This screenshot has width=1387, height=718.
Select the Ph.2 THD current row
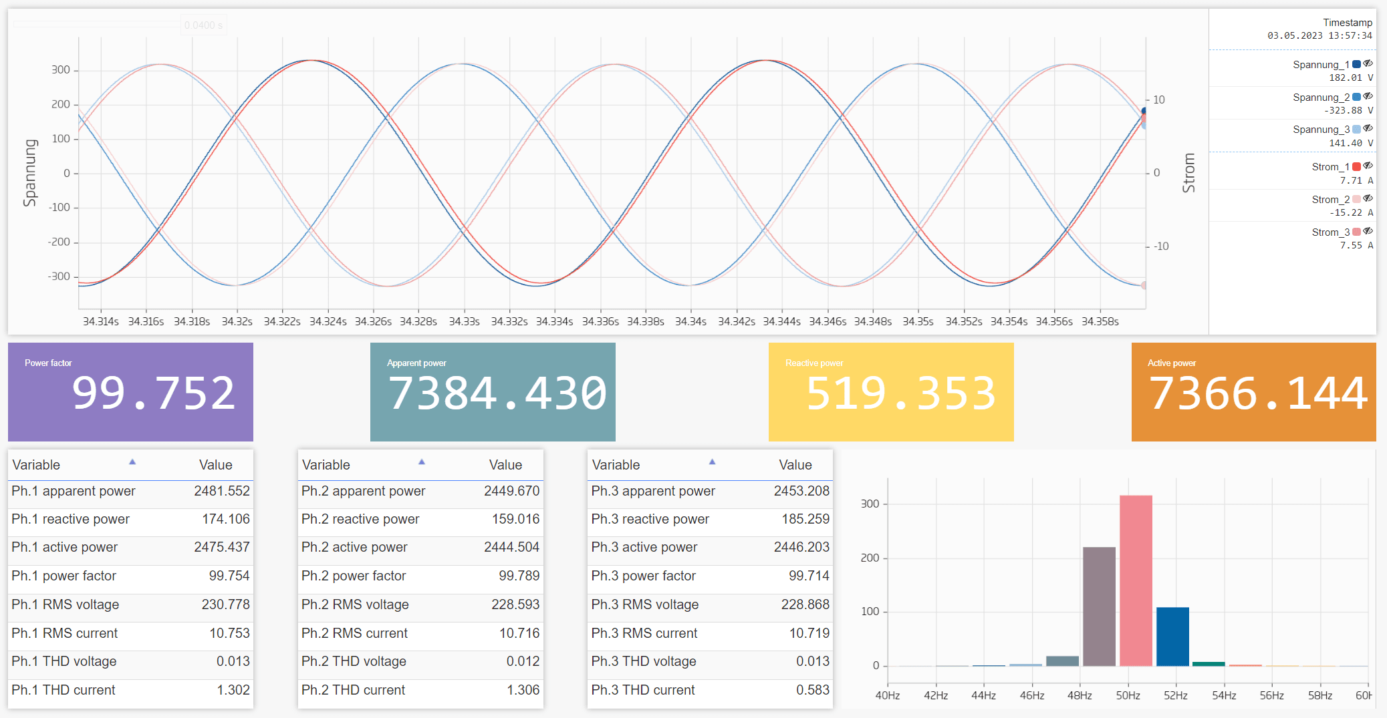click(420, 690)
